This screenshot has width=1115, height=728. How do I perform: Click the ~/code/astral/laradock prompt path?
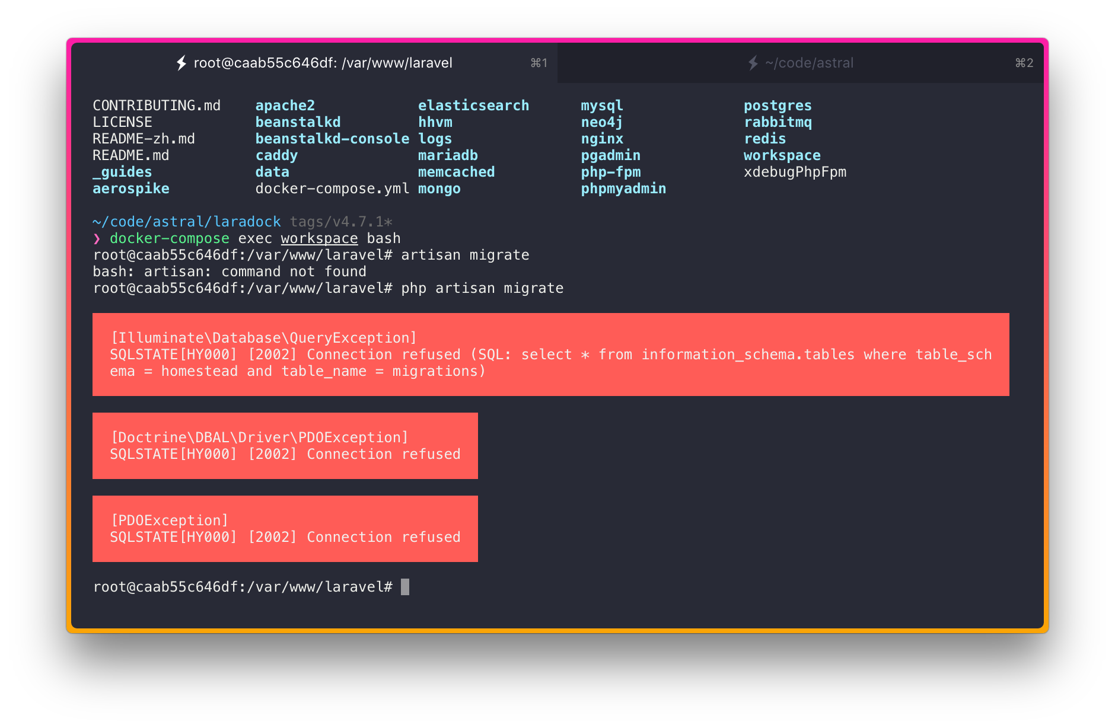click(x=187, y=222)
